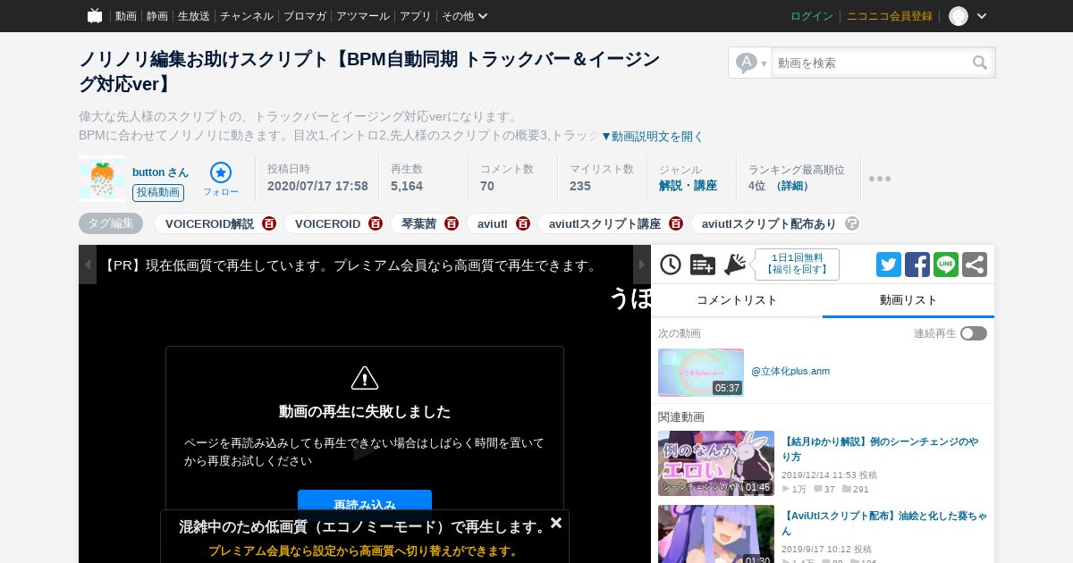Open the VOICEROID解説 tag
The width and height of the screenshot is (1073, 563).
(x=209, y=223)
